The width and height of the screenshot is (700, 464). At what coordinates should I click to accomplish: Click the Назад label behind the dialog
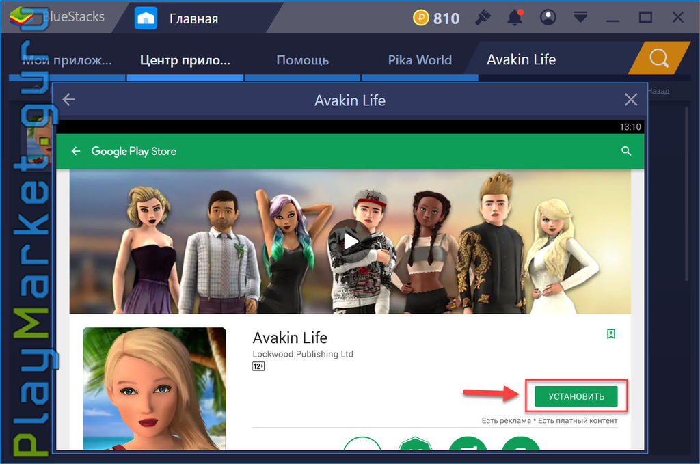[658, 91]
